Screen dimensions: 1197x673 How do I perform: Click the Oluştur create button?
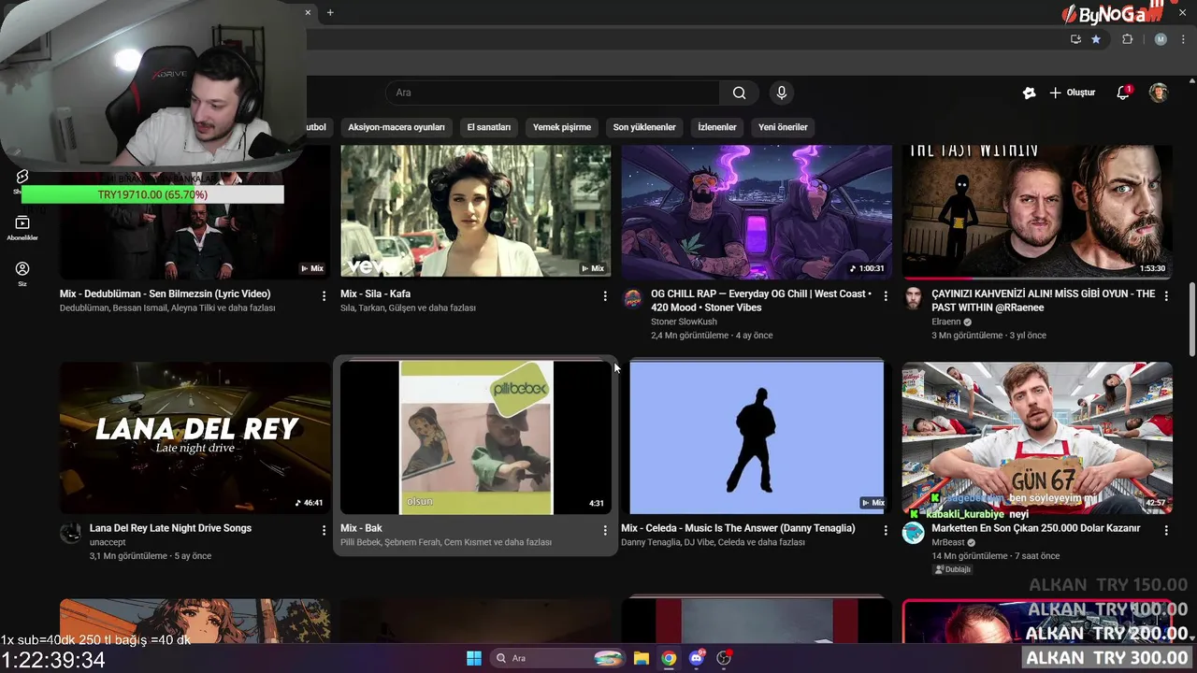click(1072, 93)
